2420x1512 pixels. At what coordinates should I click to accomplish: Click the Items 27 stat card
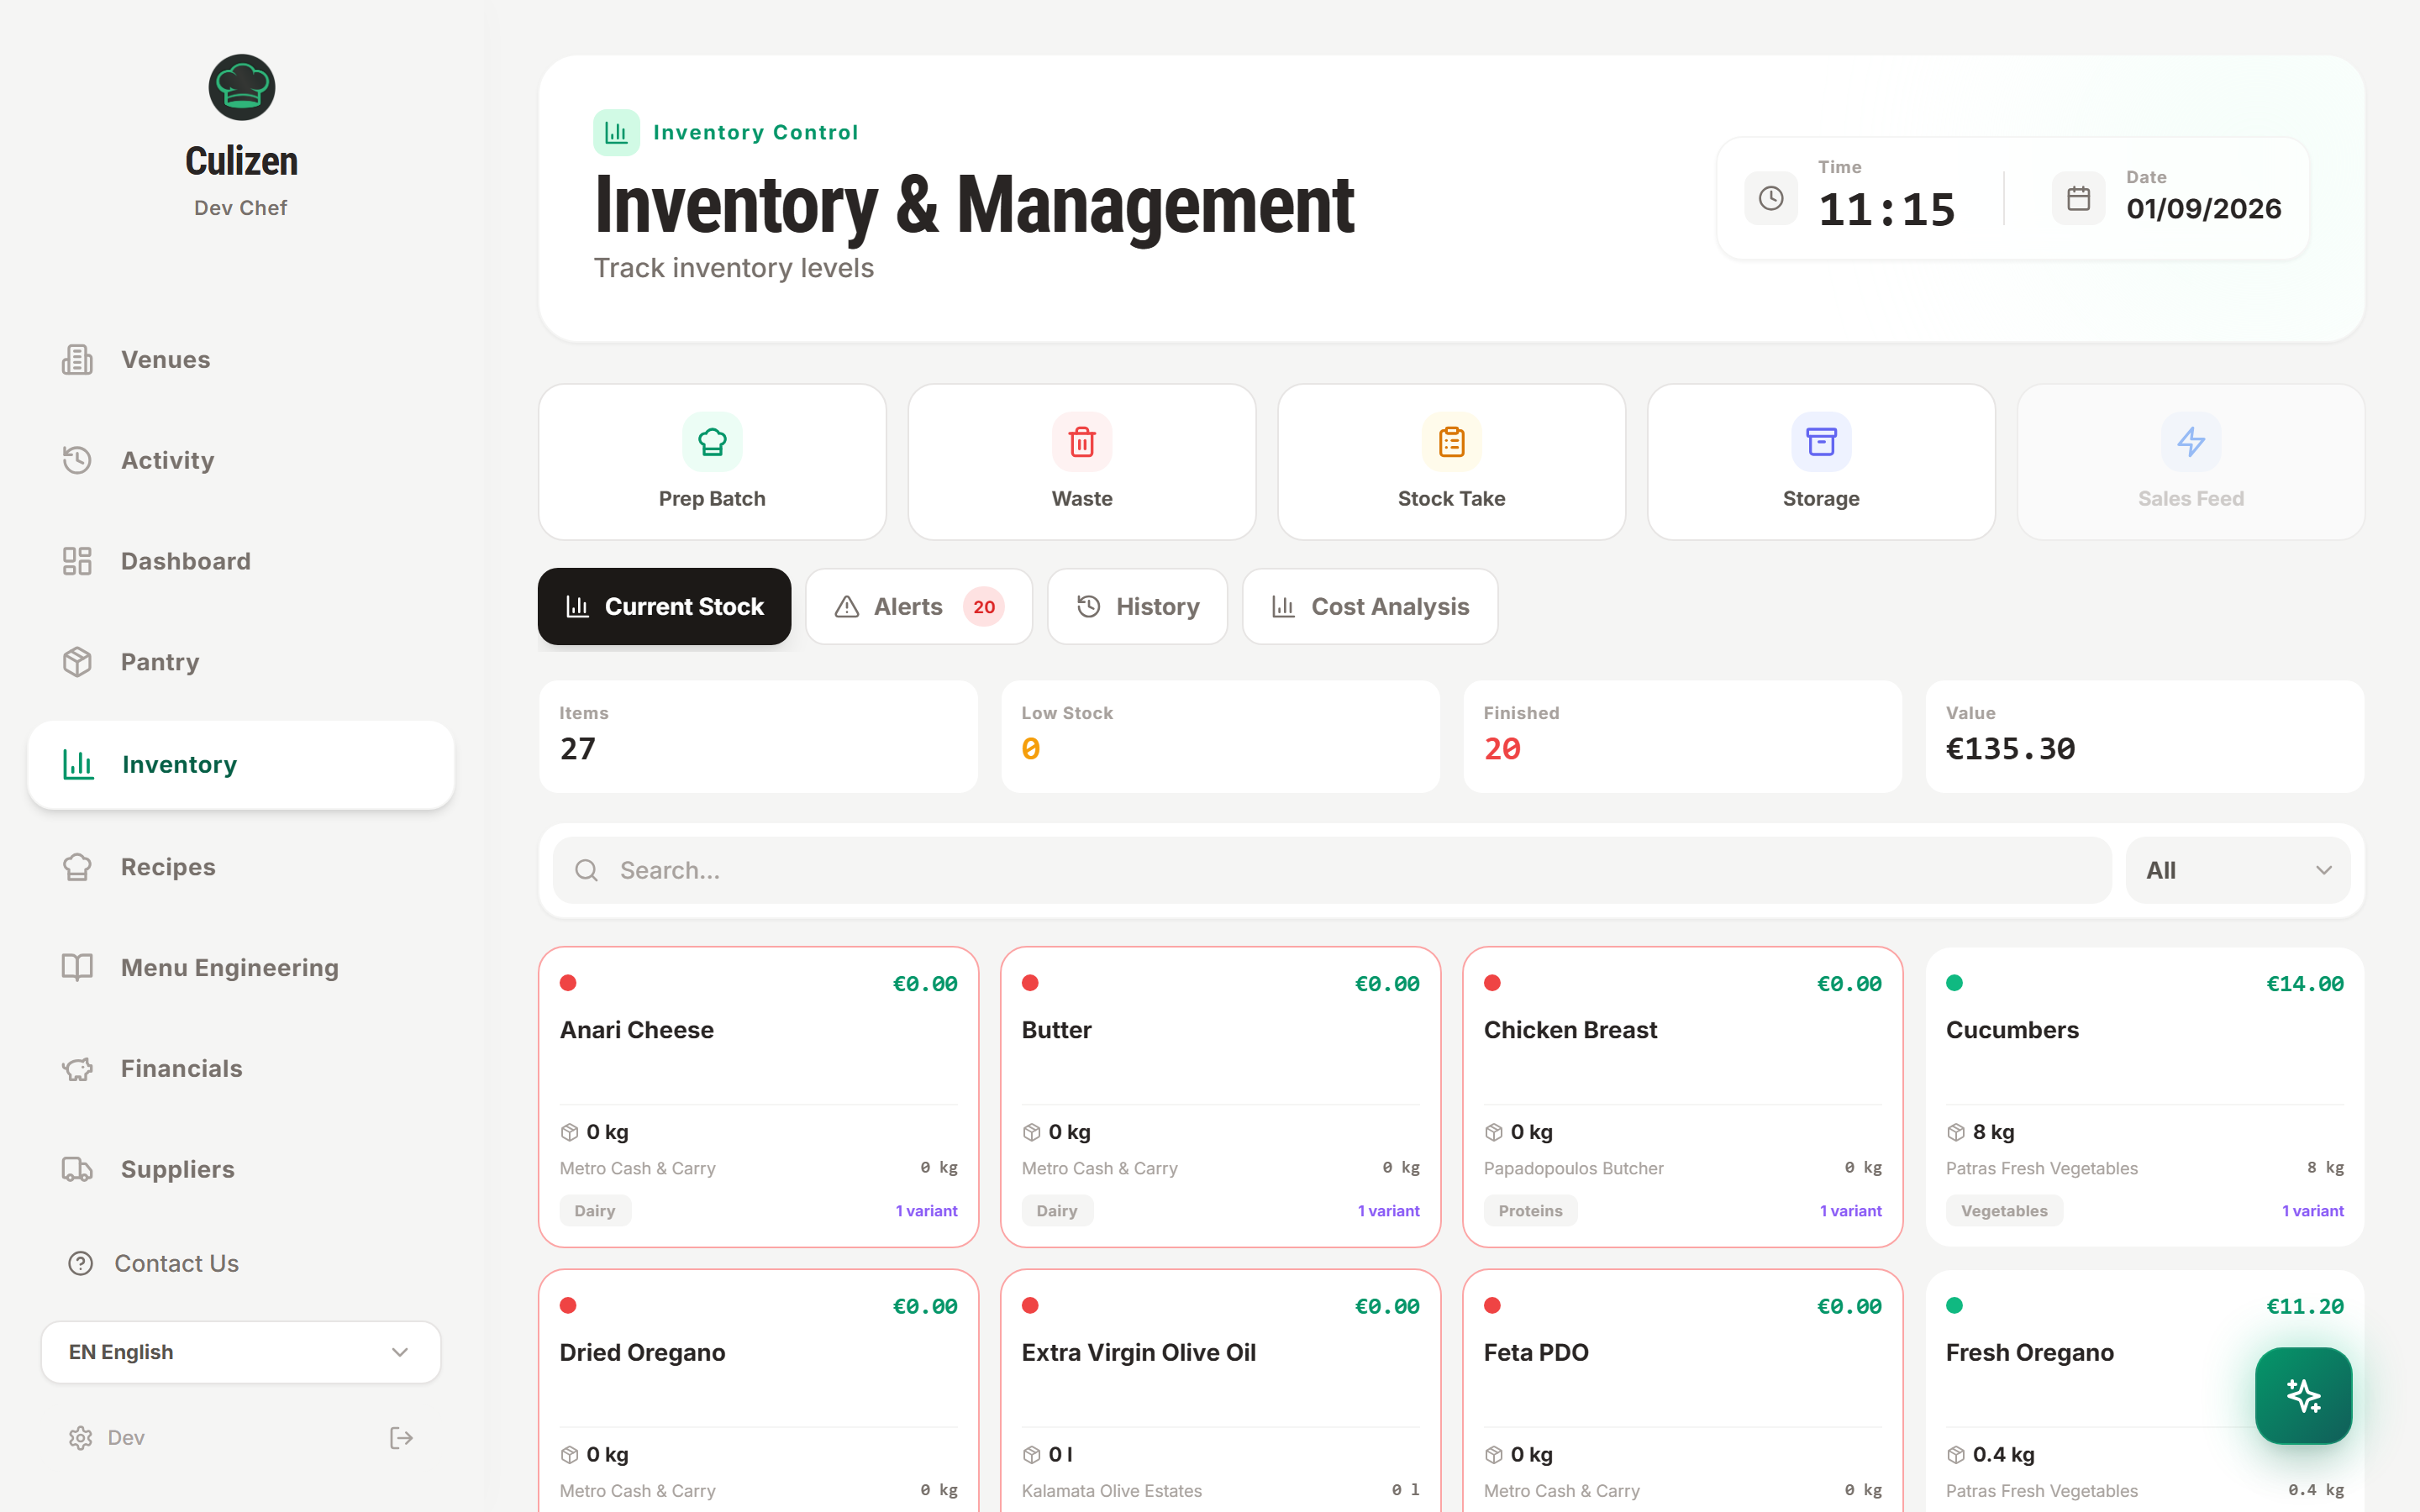pyautogui.click(x=758, y=737)
